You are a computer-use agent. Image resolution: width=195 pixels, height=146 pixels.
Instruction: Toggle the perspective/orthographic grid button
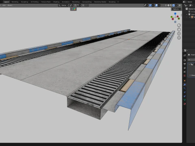pos(179,38)
